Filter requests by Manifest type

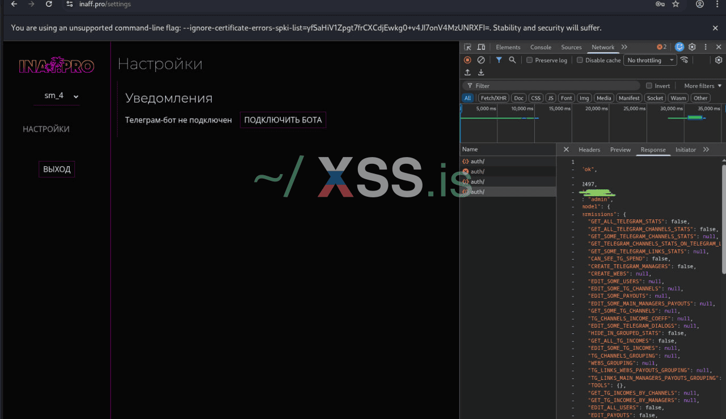coord(629,98)
